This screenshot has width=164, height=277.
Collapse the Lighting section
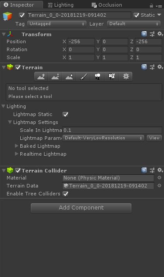[x=4, y=106]
